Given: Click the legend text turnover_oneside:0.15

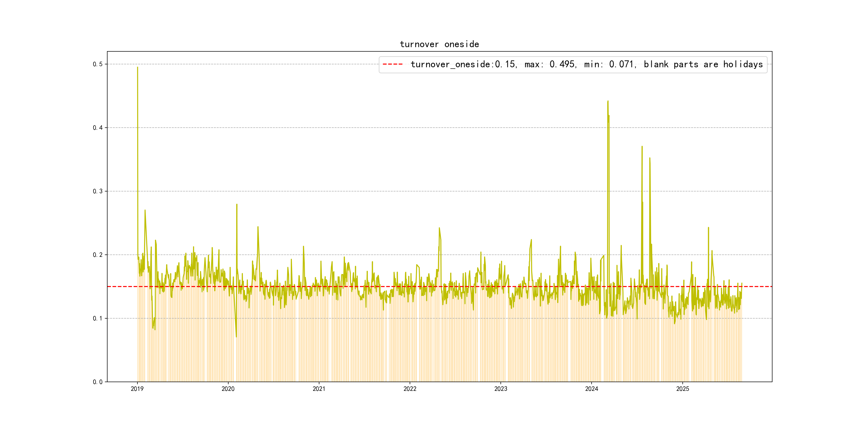Looking at the screenshot, I should (463, 64).
